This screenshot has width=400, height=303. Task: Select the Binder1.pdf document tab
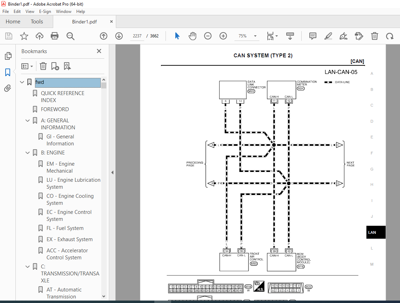pyautogui.click(x=84, y=22)
